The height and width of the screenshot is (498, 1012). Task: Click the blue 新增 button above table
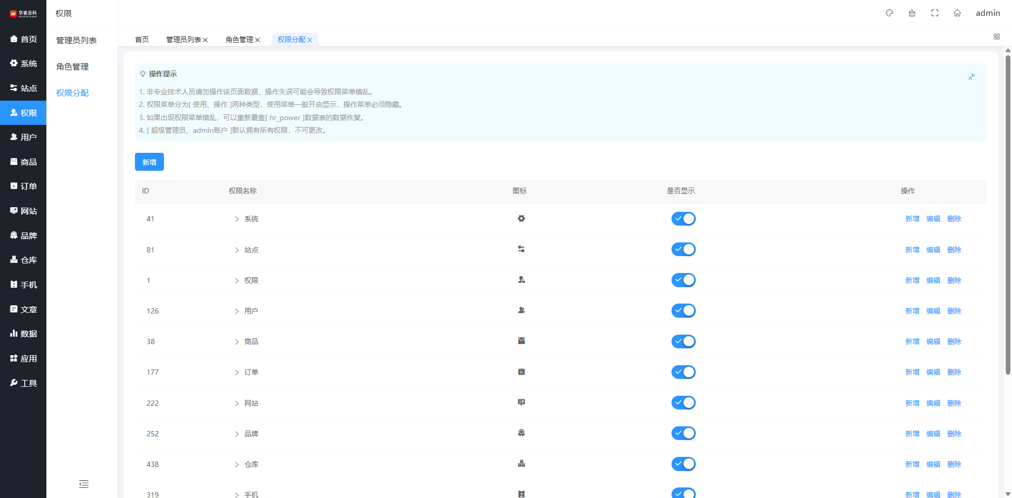(x=149, y=162)
